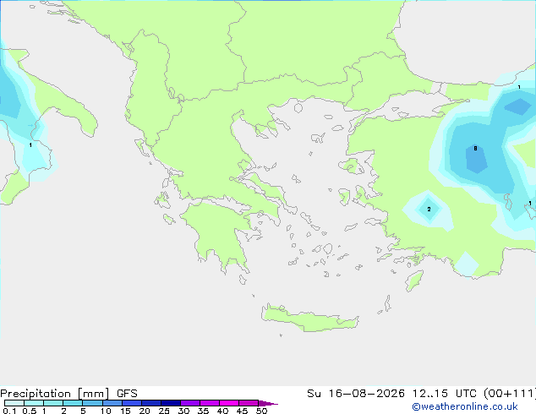Select the 10–15 mm blue legend swatch
Viewport: 536px width, 414px height.
112,403
